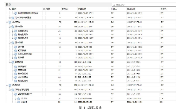Screen dimensions: 181x111
Task: Click the 2021/2/7 23:25 modified date of 探索游戏
Action: [134, 66]
